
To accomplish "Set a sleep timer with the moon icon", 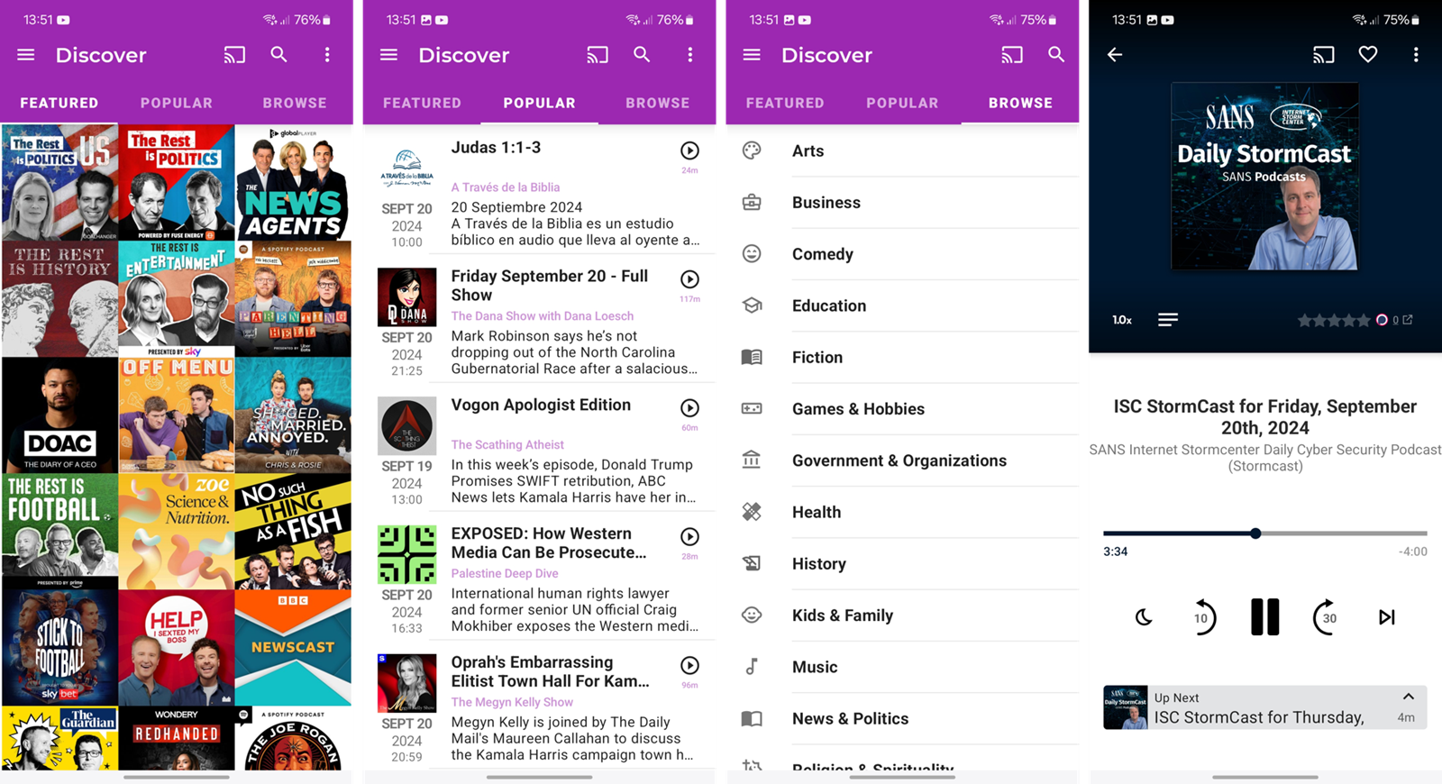I will click(x=1144, y=617).
